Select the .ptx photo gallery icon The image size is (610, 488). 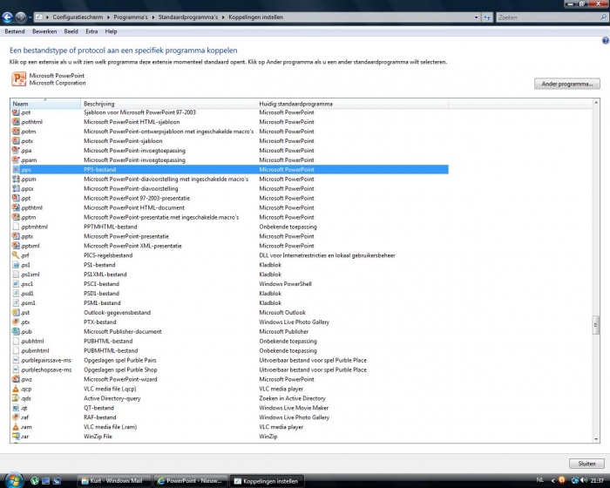point(16,322)
